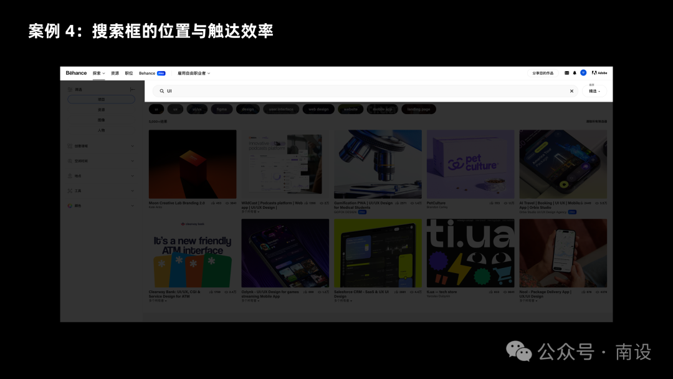Click the blue PRO badge beside Behance
The image size is (673, 379).
161,74
